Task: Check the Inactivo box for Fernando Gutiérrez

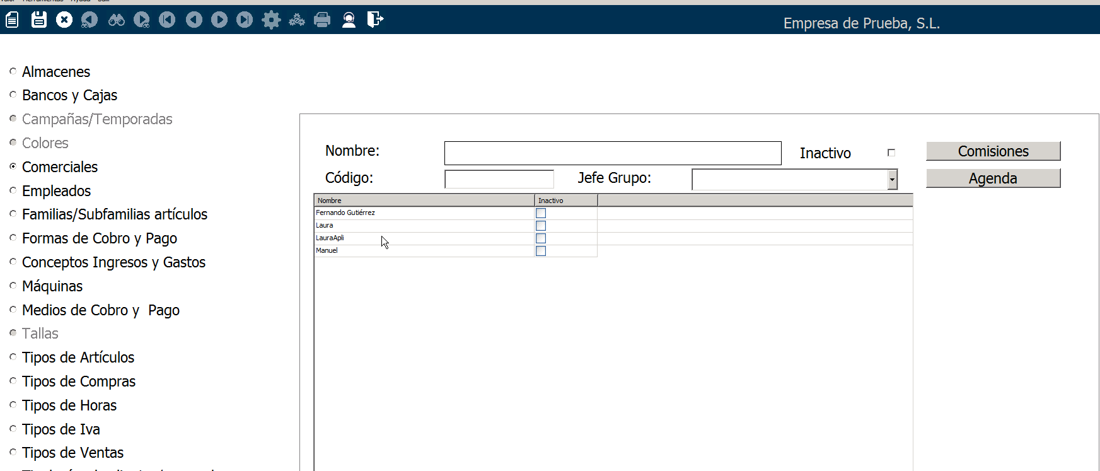Action: (x=541, y=213)
